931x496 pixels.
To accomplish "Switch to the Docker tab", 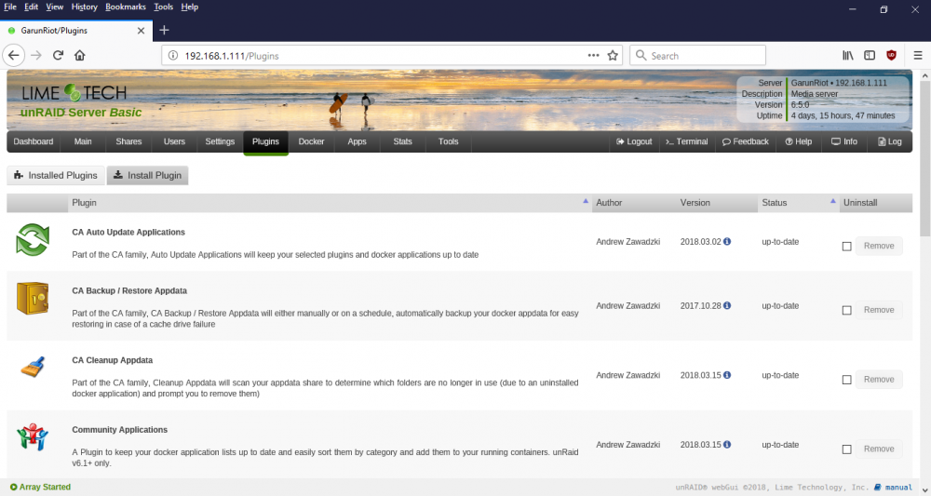I will coord(311,141).
